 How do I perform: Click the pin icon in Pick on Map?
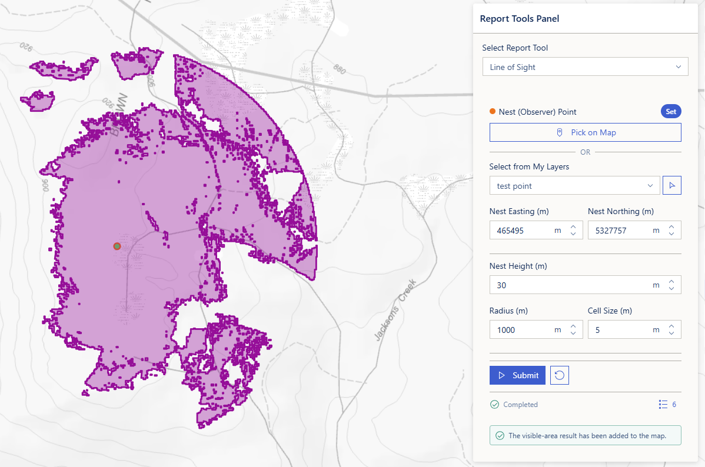point(559,132)
